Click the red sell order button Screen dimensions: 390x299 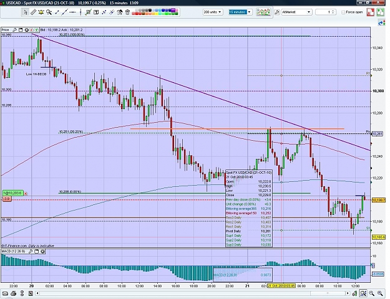[x=371, y=12]
